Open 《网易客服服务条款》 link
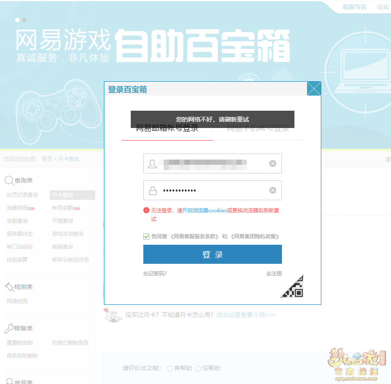 pyautogui.click(x=195, y=237)
